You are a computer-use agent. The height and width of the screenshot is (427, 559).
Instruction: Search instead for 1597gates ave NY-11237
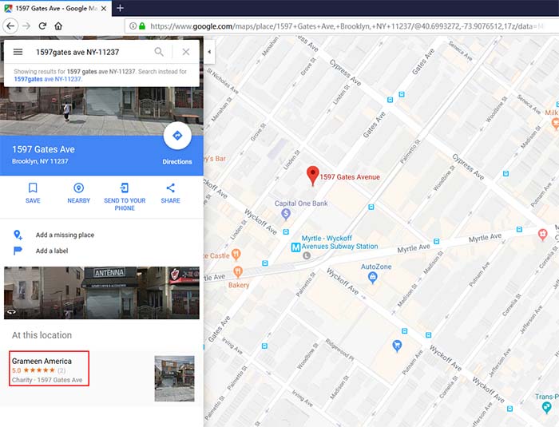point(48,80)
